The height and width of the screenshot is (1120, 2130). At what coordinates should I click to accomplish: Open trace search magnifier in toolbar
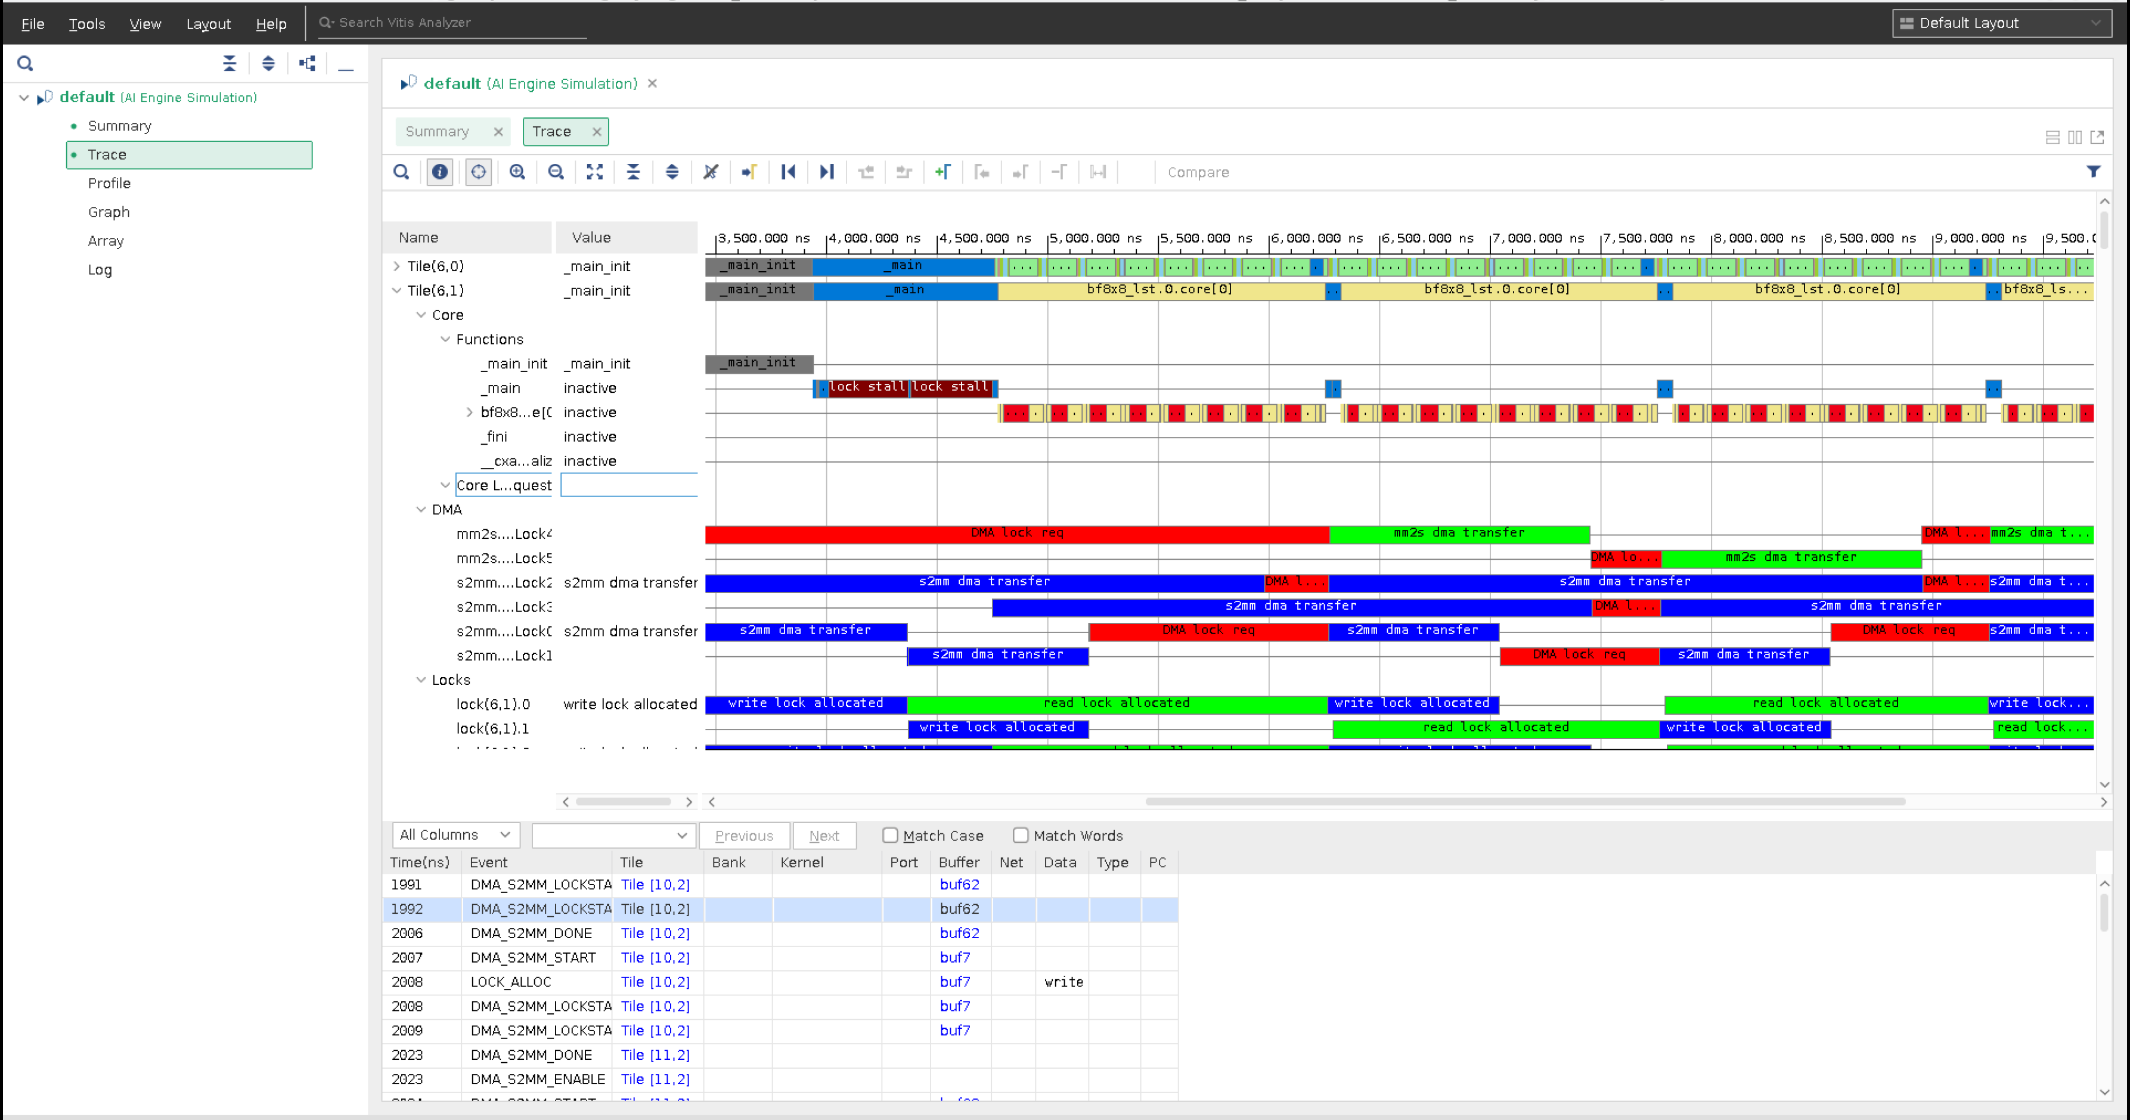(401, 172)
